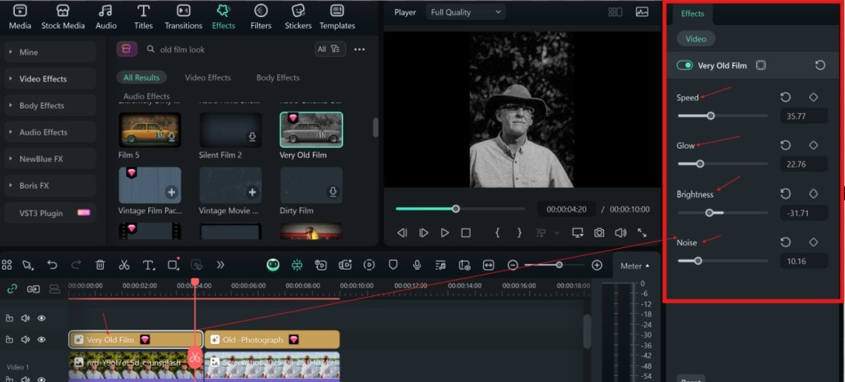Add the Vintage Film Pack effect
The height and width of the screenshot is (382, 845).
click(x=170, y=192)
